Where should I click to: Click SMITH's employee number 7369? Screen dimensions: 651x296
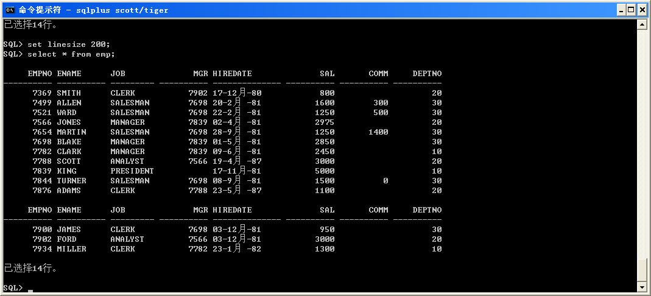coord(42,93)
